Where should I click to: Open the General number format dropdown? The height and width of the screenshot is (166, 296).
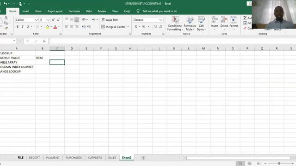coord(161,20)
